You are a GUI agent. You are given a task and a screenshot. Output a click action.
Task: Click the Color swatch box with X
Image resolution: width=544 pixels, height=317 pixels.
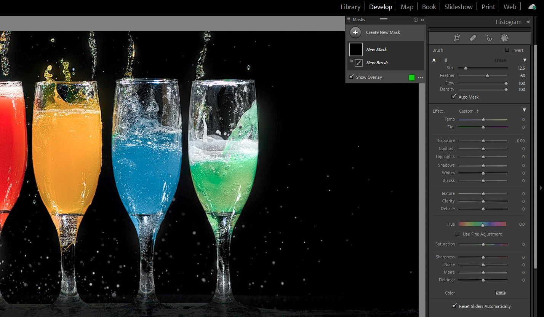(x=500, y=293)
